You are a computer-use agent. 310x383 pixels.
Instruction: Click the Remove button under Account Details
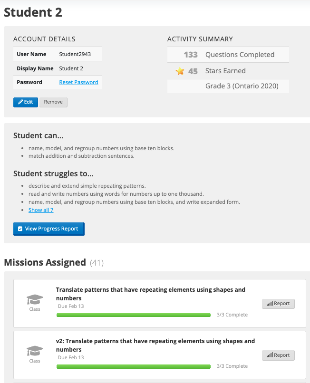[x=53, y=102]
